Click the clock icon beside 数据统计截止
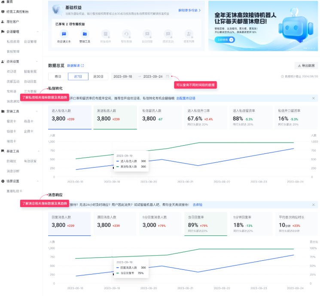Screen dimensions: 320x296 tap(283, 76)
